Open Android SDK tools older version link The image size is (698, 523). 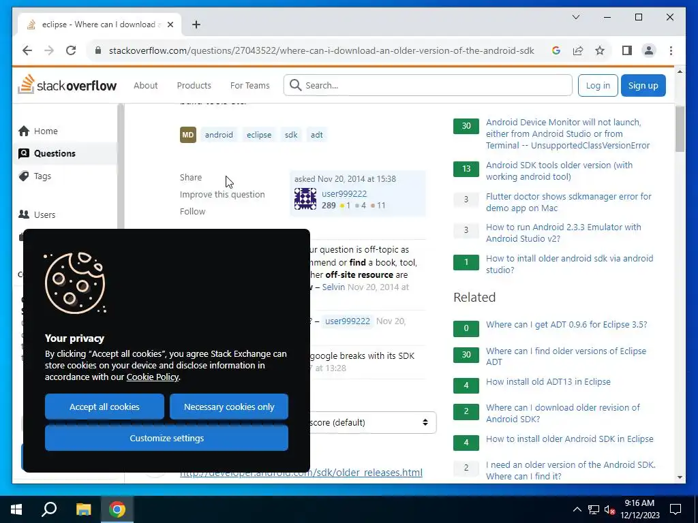pos(559,171)
